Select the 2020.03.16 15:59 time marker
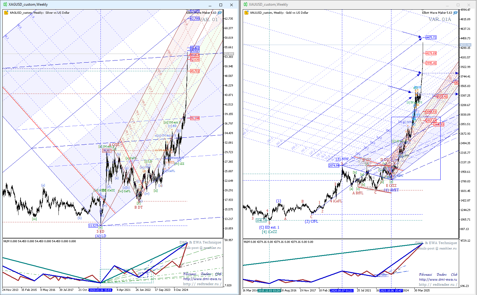 (100, 290)
